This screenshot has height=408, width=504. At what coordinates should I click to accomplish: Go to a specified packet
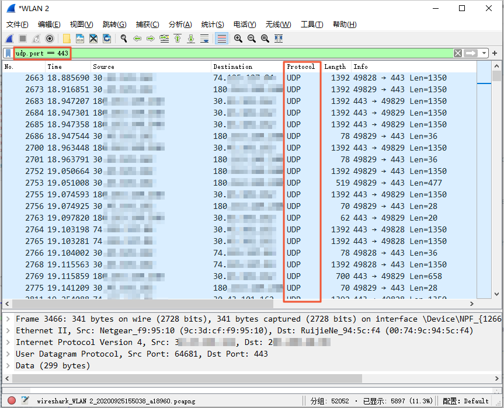click(x=164, y=39)
